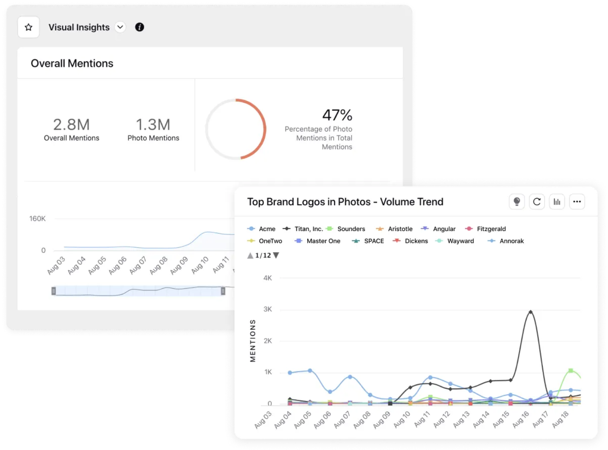608x450 pixels.
Task: Switch chart type using the bar chart icon
Action: pyautogui.click(x=557, y=201)
